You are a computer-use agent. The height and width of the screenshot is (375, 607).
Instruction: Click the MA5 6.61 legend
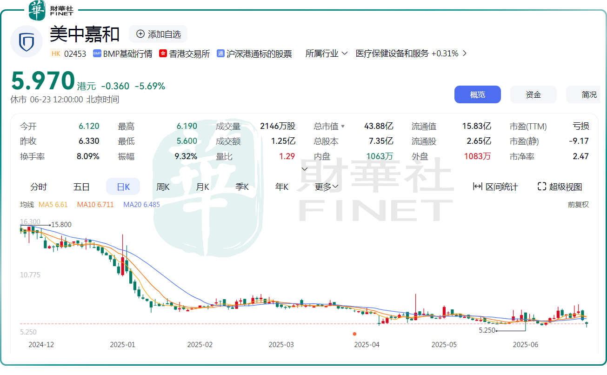click(53, 204)
